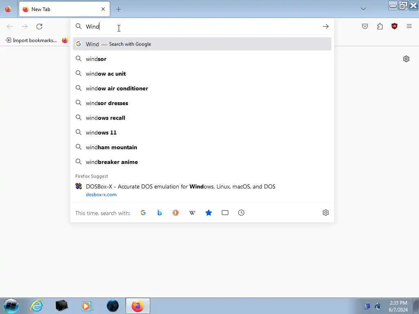Search history using clock icon
Screen dimensions: 419x314
(x=241, y=213)
